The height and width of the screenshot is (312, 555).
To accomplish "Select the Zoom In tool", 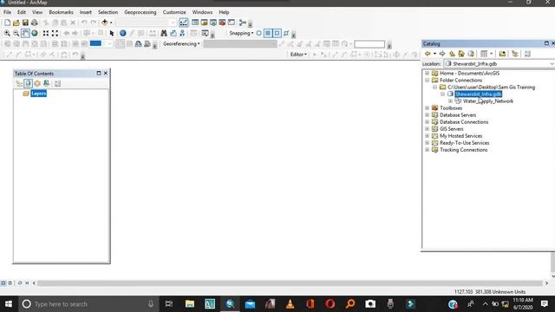I will 7,33.
